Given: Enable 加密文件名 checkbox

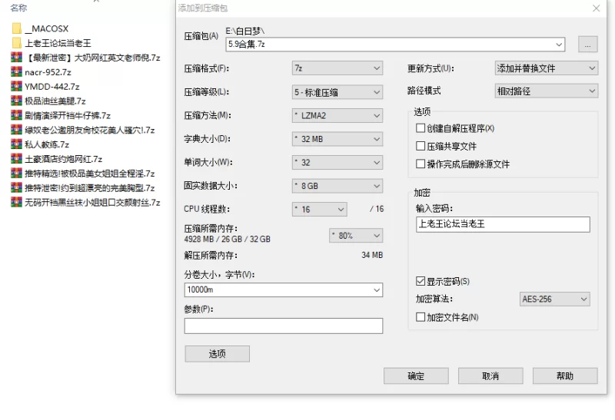Looking at the screenshot, I should pos(421,317).
